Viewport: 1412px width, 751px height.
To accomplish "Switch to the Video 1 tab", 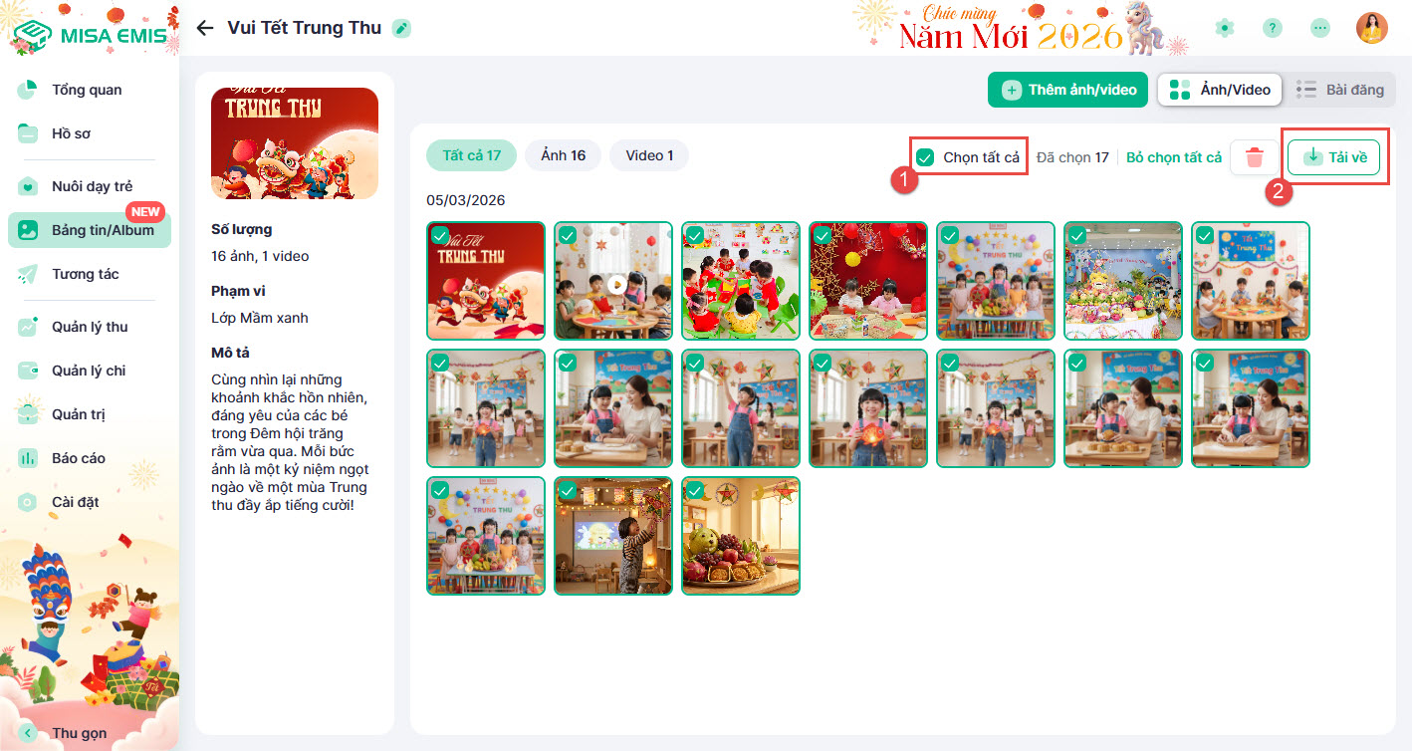I will (649, 155).
